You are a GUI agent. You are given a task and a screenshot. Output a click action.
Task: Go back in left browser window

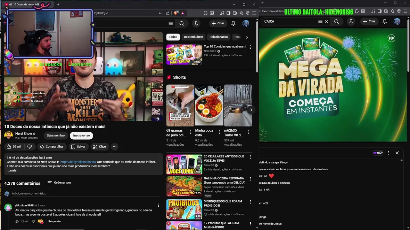[5, 13]
